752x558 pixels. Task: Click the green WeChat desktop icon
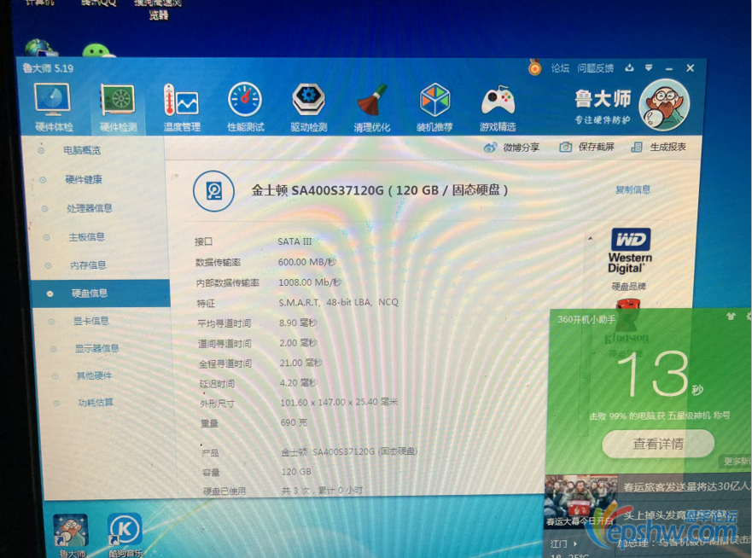point(97,50)
